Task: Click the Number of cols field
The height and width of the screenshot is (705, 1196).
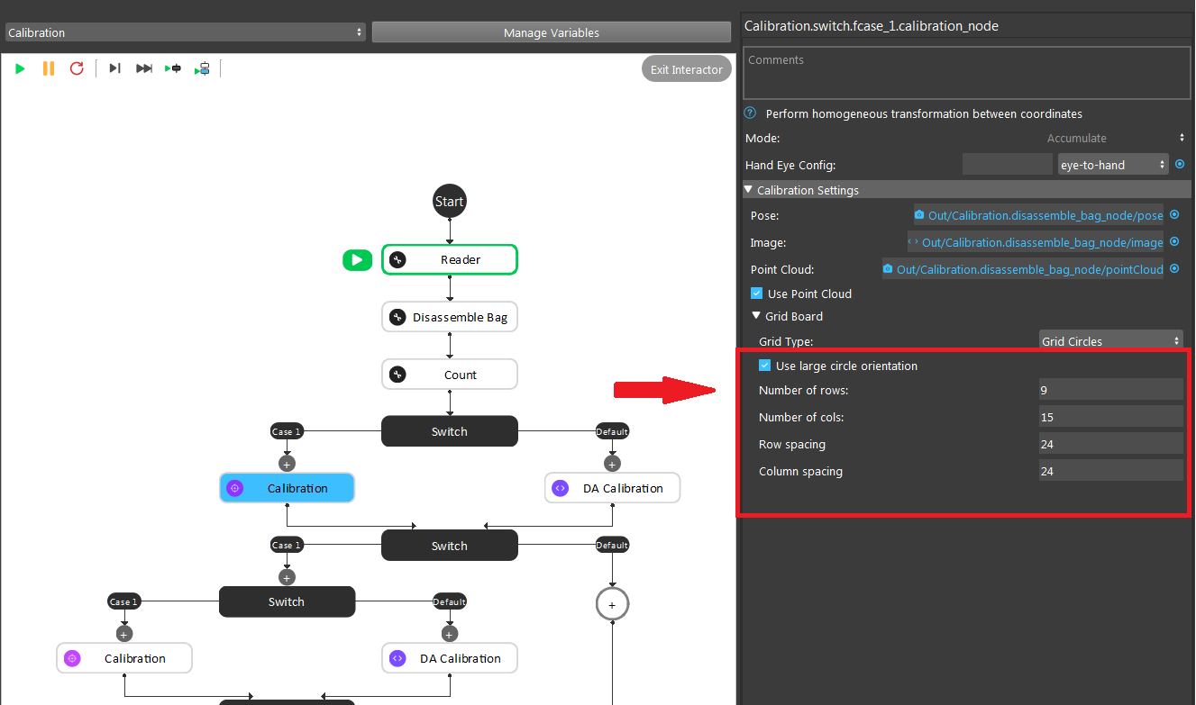Action: (1110, 417)
